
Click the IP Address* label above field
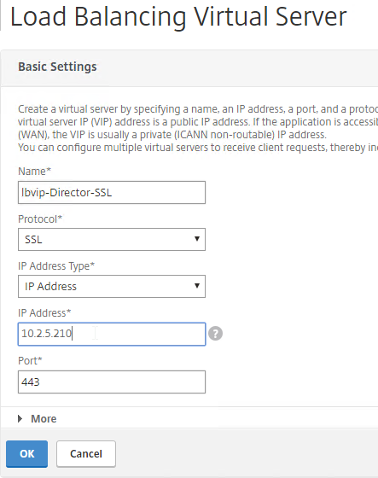tap(44, 312)
